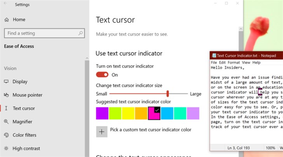The image size is (283, 157).
Task: Select the Mouse pointer icon
Action: coord(6,95)
